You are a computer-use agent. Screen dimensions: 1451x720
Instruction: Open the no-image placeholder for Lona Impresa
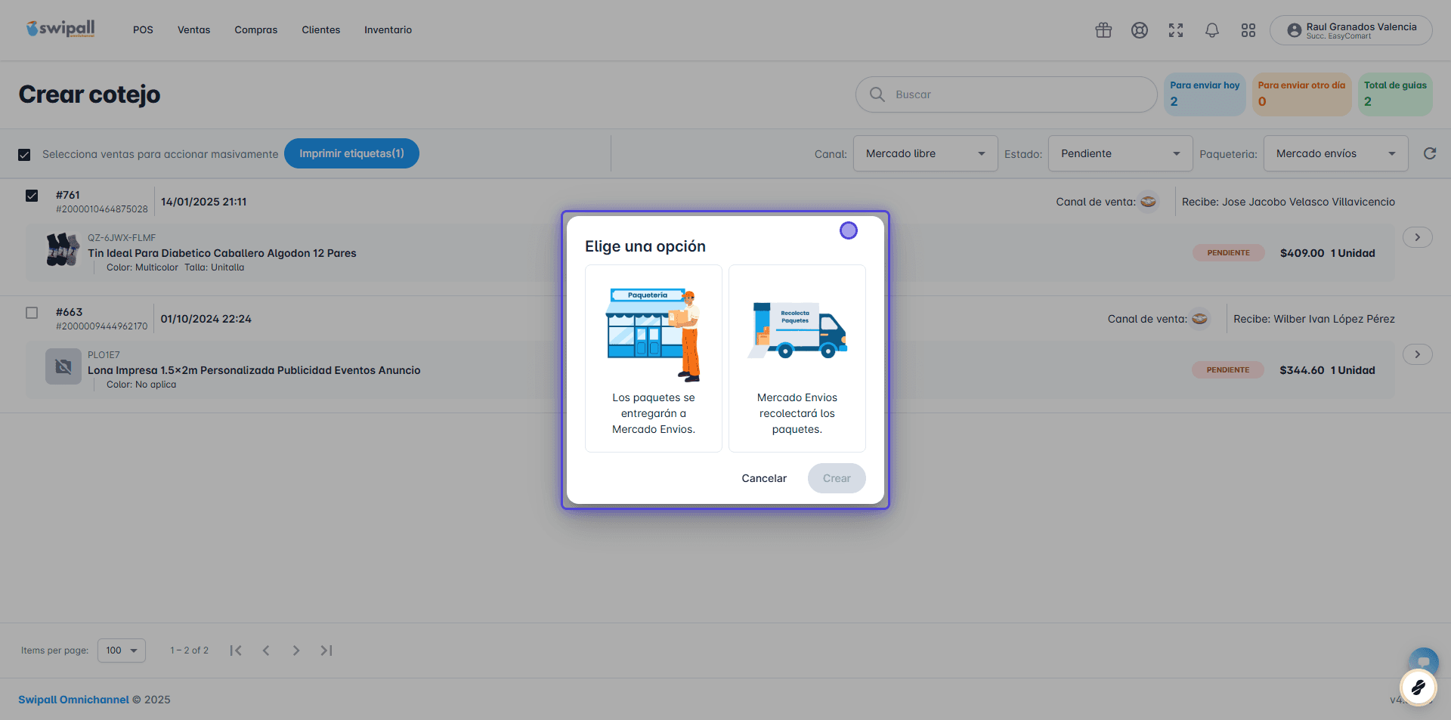pyautogui.click(x=63, y=366)
